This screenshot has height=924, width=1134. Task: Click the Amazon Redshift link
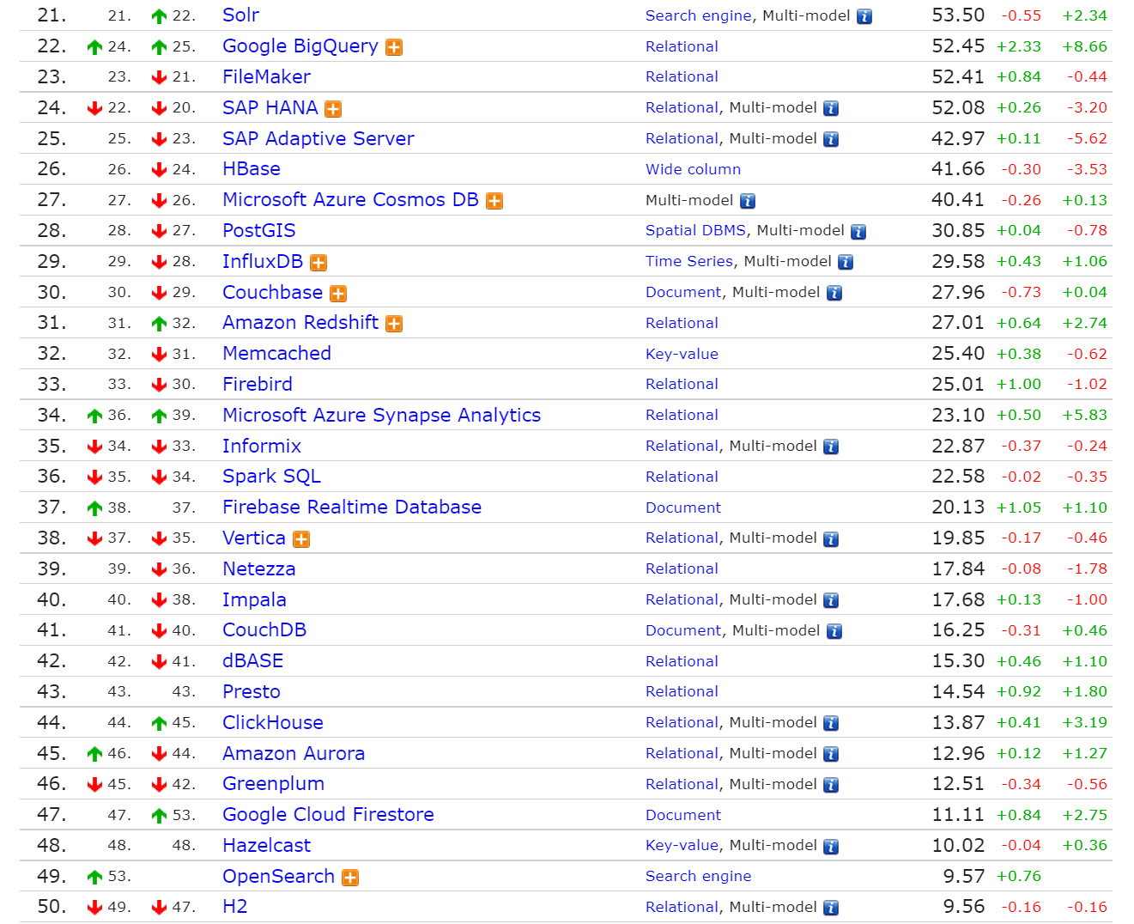(x=300, y=323)
